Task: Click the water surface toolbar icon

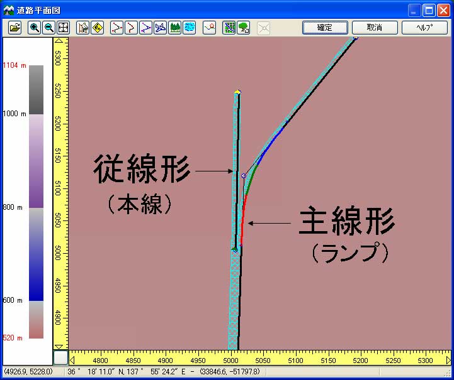Action: [x=190, y=28]
